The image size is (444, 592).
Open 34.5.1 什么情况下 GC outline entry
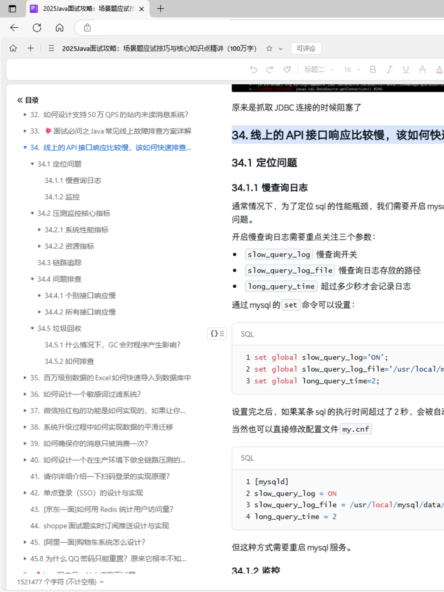point(113,345)
